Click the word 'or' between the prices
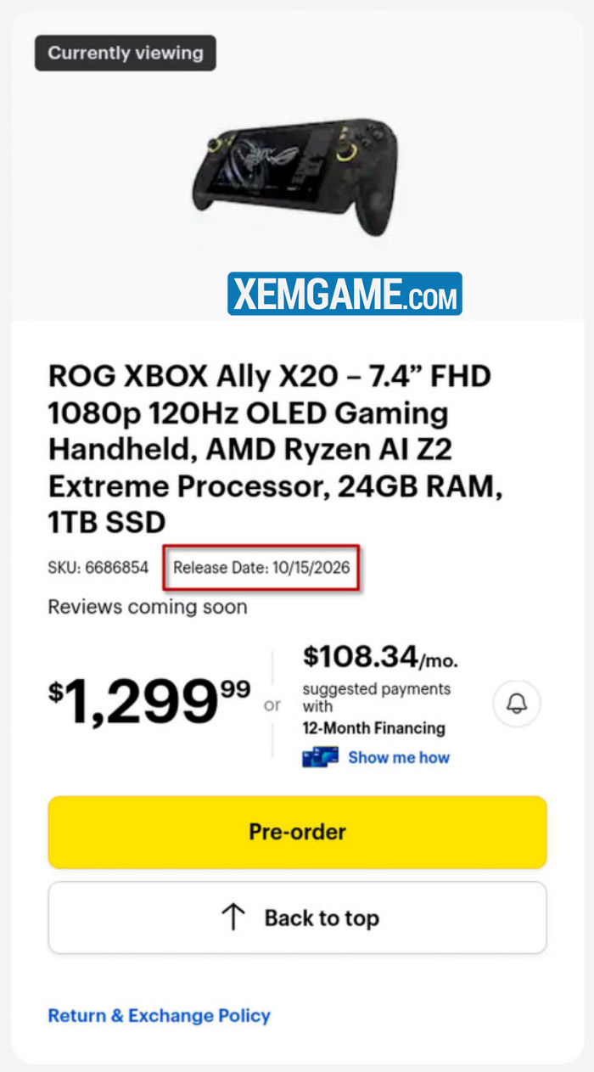This screenshot has height=1072, width=594. click(x=272, y=705)
